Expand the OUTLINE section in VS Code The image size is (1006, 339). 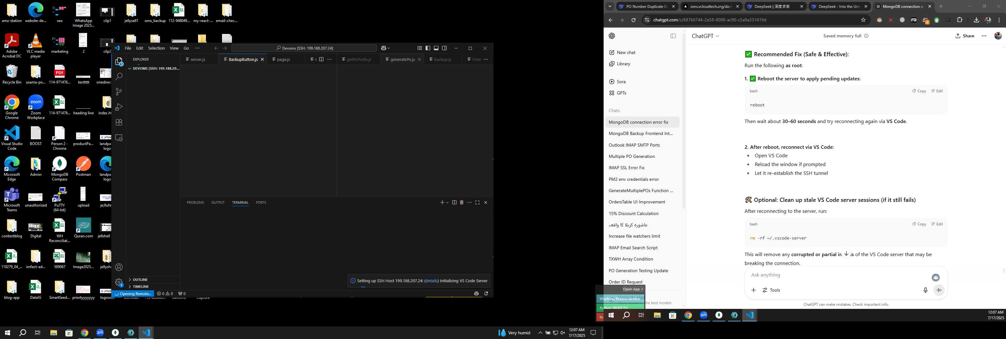pyautogui.click(x=153, y=280)
